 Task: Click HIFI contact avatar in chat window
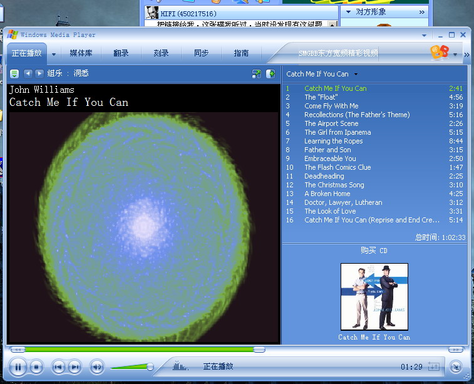[x=152, y=13]
